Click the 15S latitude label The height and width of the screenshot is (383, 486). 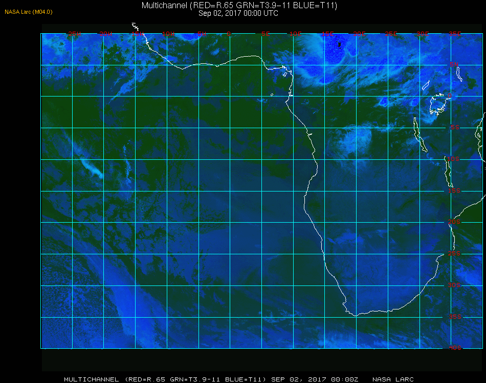point(454,190)
